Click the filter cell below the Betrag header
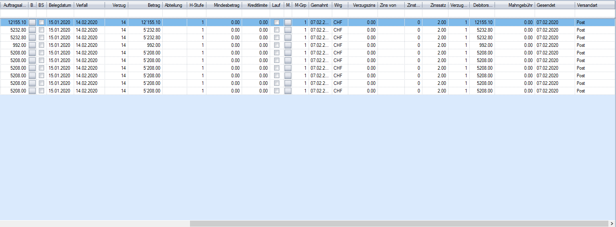This screenshot has width=616, height=227. point(145,14)
